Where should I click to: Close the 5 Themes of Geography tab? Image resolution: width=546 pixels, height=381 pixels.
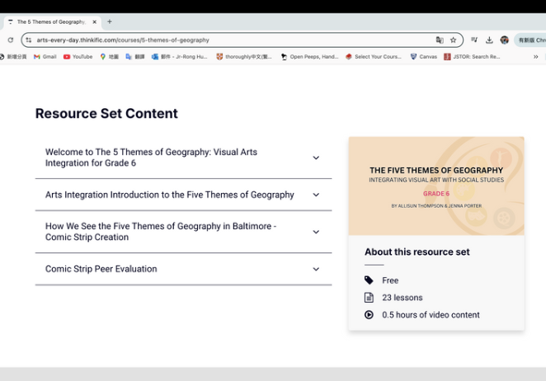(94, 21)
